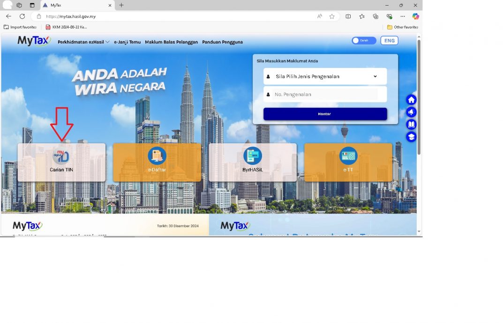The image size is (503, 323).
Task: Click the blue home icon on right sidebar
Action: click(x=411, y=100)
